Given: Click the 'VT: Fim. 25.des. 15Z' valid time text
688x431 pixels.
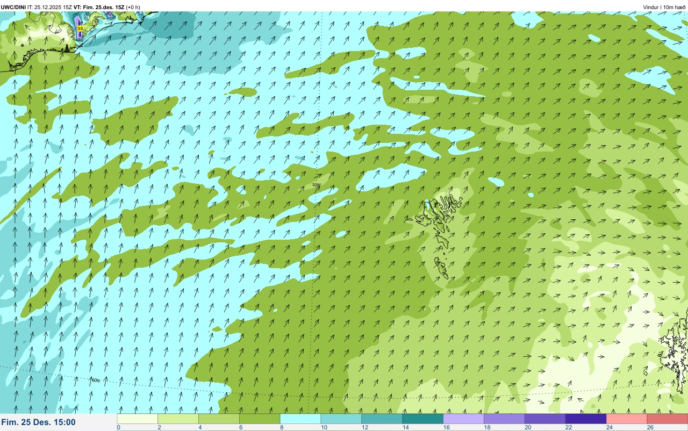Looking at the screenshot, I should [98, 7].
